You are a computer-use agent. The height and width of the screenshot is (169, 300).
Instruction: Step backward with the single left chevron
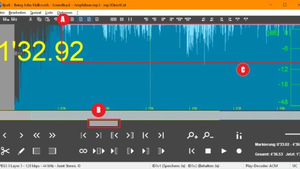(x=5, y=136)
